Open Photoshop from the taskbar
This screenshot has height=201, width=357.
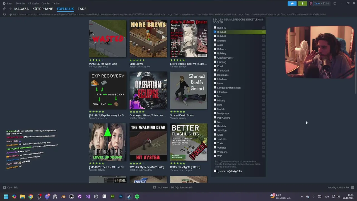[121, 197]
